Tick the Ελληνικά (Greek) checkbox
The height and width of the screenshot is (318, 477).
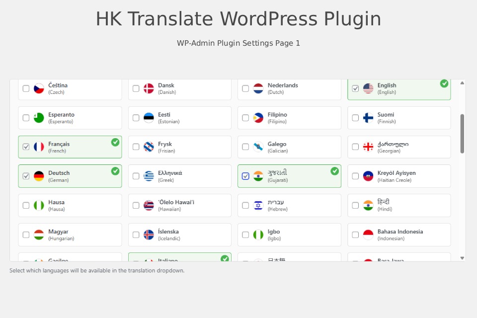pos(136,176)
